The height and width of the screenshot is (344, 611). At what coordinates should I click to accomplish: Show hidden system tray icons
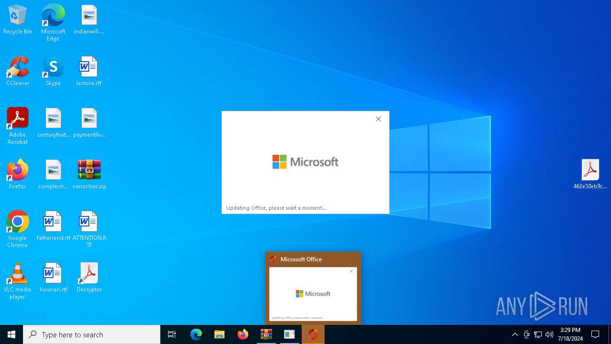pos(515,334)
